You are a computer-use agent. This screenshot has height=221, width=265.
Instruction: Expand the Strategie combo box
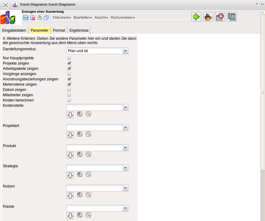pos(125,168)
